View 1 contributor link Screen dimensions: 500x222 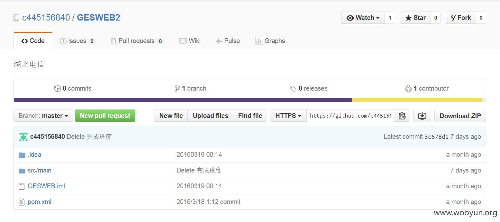[427, 89]
